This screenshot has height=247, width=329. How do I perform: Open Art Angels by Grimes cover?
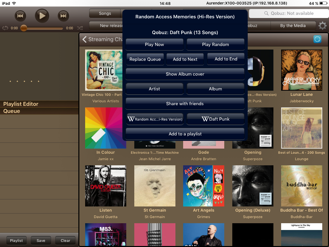click(x=203, y=186)
